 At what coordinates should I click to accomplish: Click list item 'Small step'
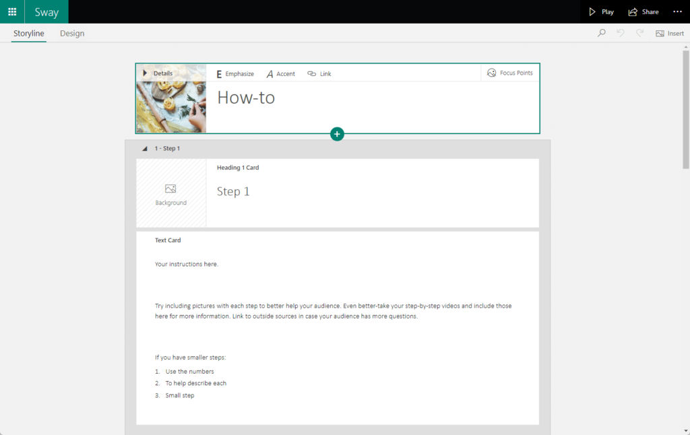click(x=179, y=395)
